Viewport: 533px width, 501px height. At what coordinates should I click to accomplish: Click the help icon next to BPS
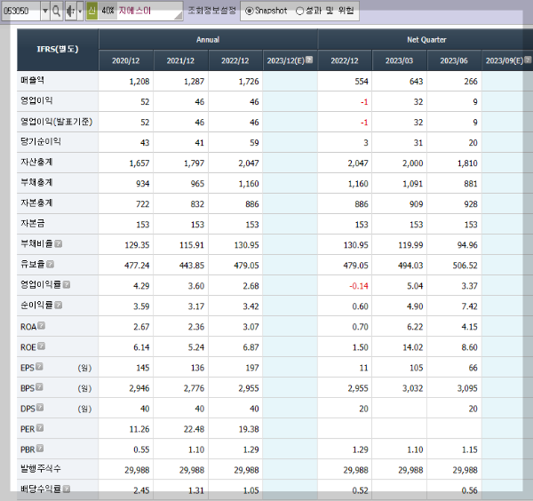point(39,386)
